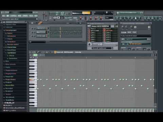The image size is (163, 122).
Task: Expand the Mixer presets folder
Action: [11, 64]
